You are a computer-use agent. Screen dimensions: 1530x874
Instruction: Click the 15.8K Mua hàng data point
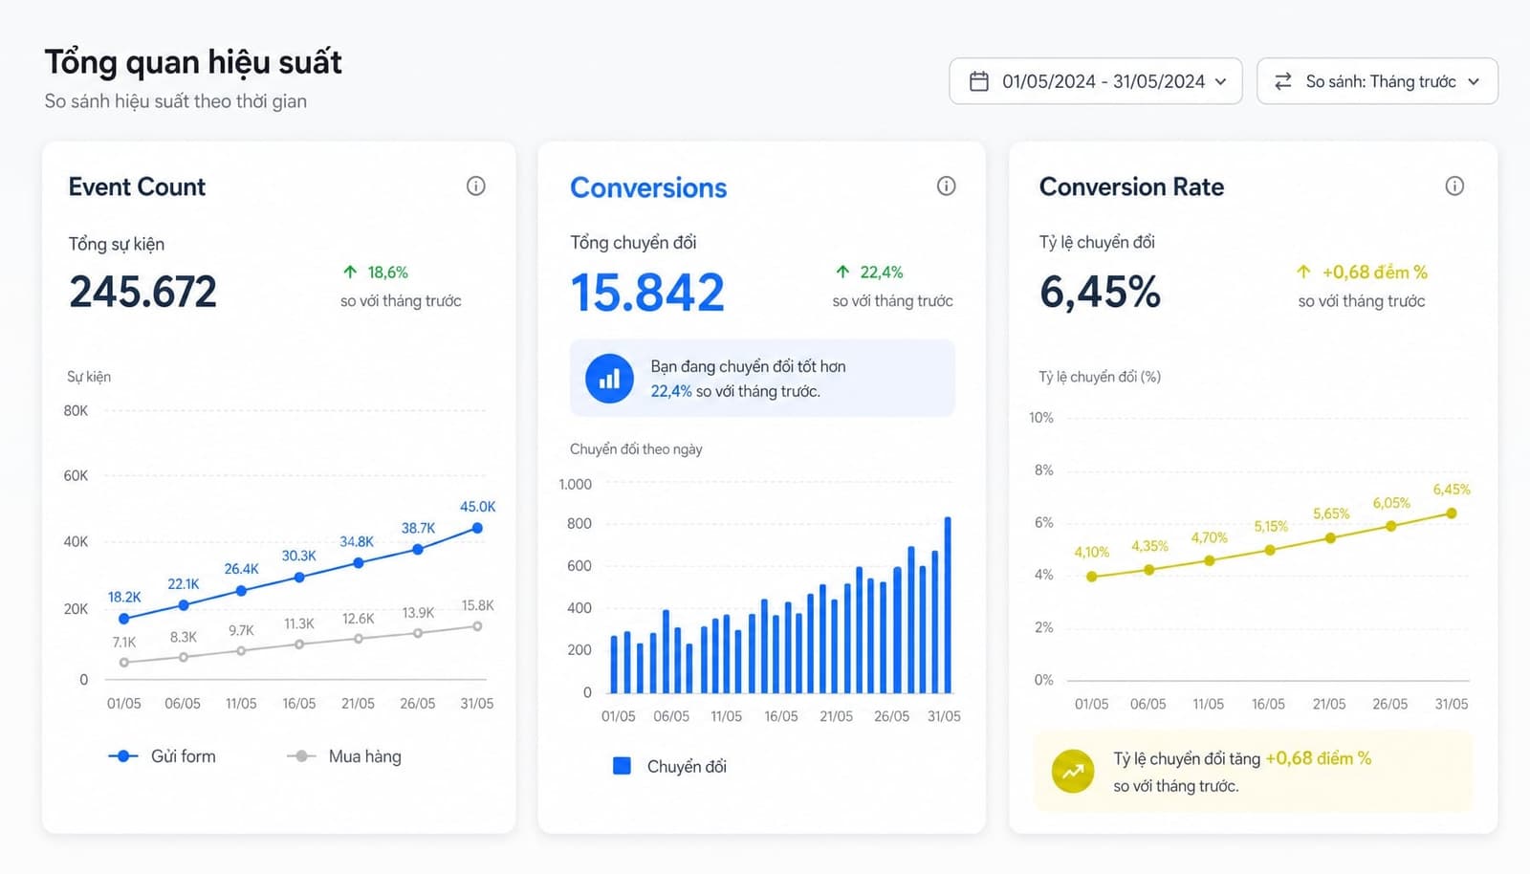coord(477,626)
